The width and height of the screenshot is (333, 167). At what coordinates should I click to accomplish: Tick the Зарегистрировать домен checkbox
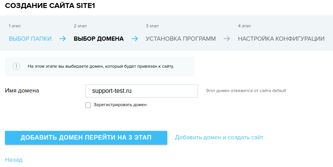(x=88, y=105)
